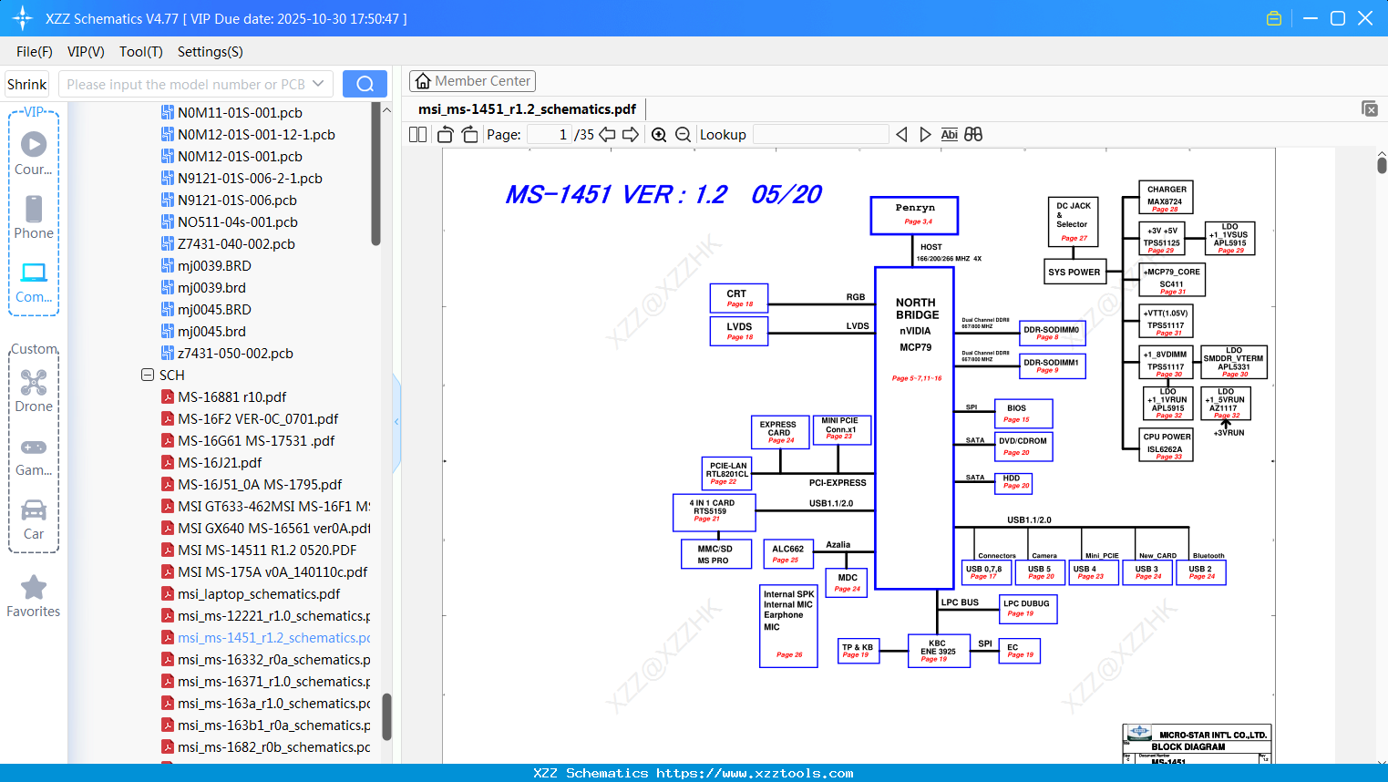This screenshot has height=782, width=1388.
Task: Zoom in on the schematic page
Action: coord(659,135)
